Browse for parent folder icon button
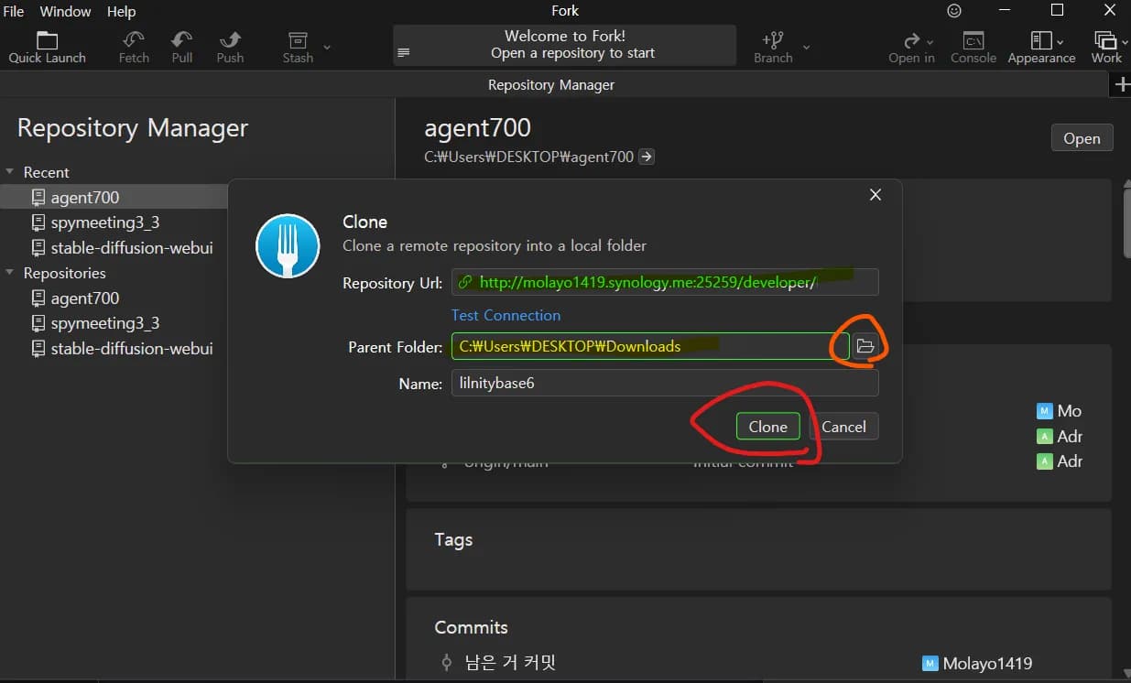The image size is (1131, 683). (865, 346)
